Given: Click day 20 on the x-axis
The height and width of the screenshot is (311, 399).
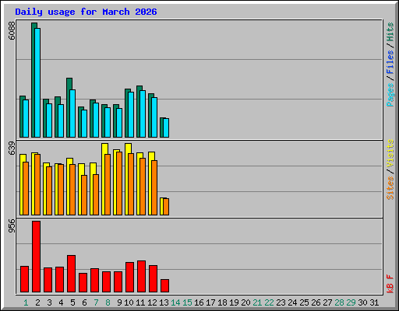Looking at the screenshot, I should 245,302.
